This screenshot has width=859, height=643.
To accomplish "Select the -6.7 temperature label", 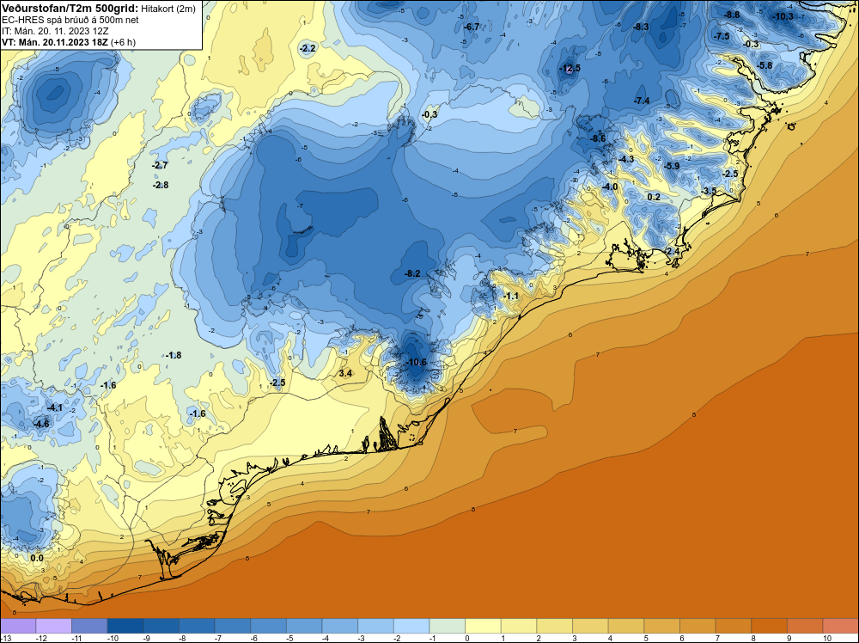I will point(471,27).
